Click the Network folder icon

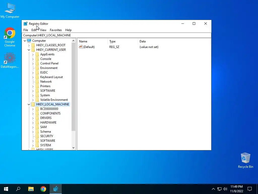[37, 82]
